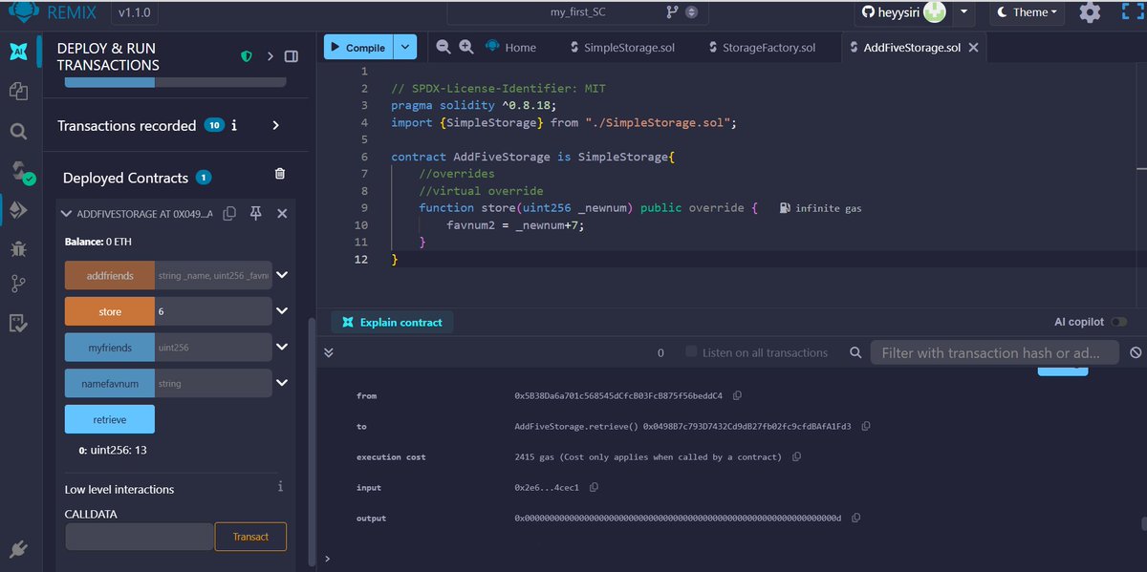The height and width of the screenshot is (572, 1147).
Task: Switch to the StorageFactory.sol tab
Action: (x=762, y=47)
